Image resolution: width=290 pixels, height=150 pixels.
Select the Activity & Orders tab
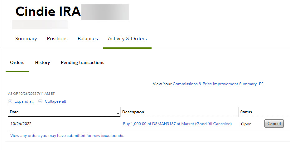coord(127,39)
